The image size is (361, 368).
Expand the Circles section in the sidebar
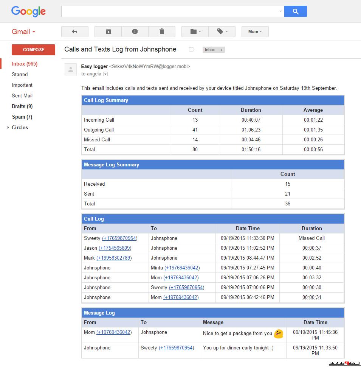[9, 127]
